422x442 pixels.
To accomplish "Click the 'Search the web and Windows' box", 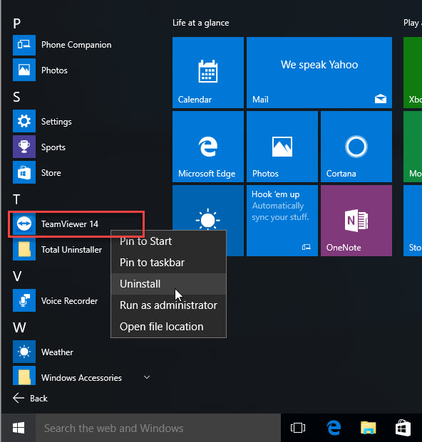I will pos(158,428).
